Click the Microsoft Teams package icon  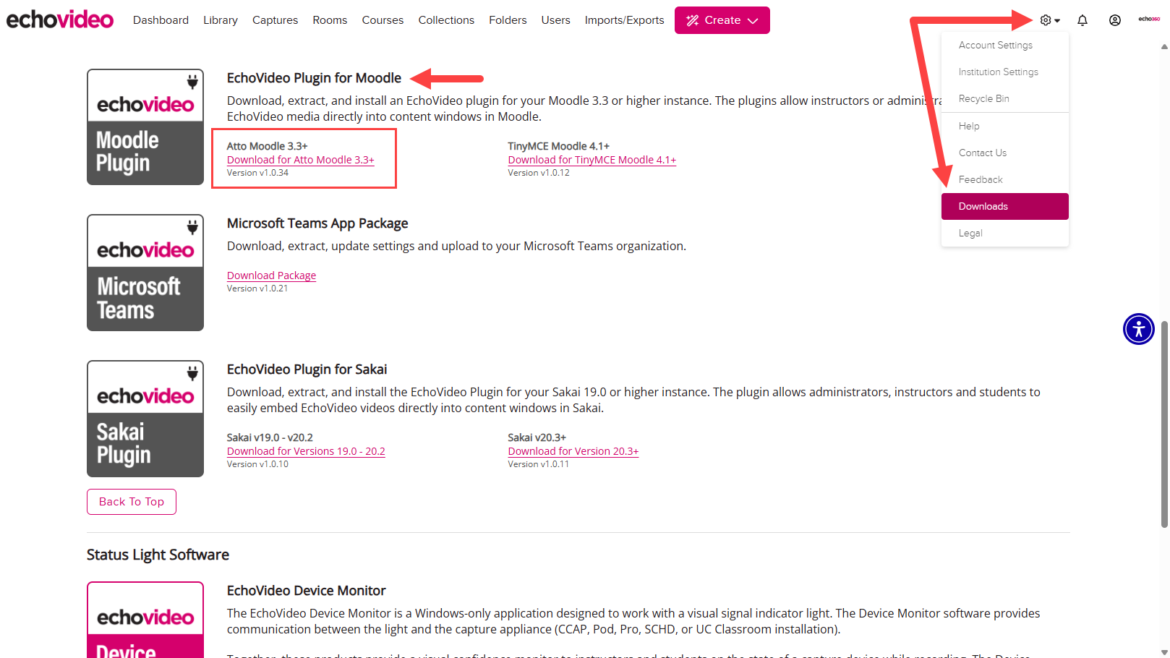tap(145, 273)
